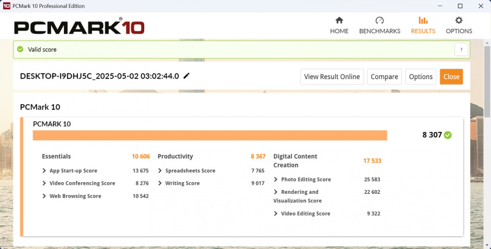The height and width of the screenshot is (249, 491).
Task: Click the scrollbar up arrow
Action: click(487, 42)
